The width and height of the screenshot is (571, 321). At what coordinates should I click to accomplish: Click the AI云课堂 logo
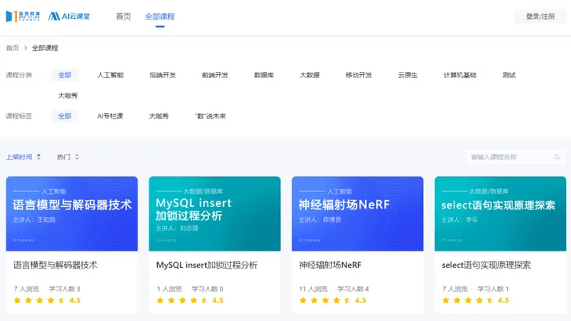pyautogui.click(x=69, y=16)
